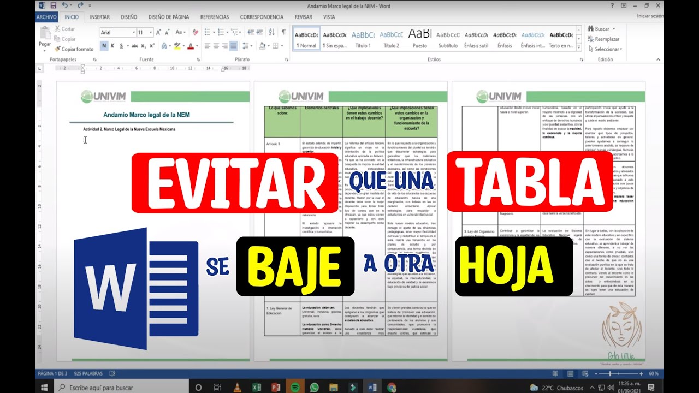This screenshot has width=699, height=393.
Task: Toggle underline formatting with S
Action: click(121, 46)
